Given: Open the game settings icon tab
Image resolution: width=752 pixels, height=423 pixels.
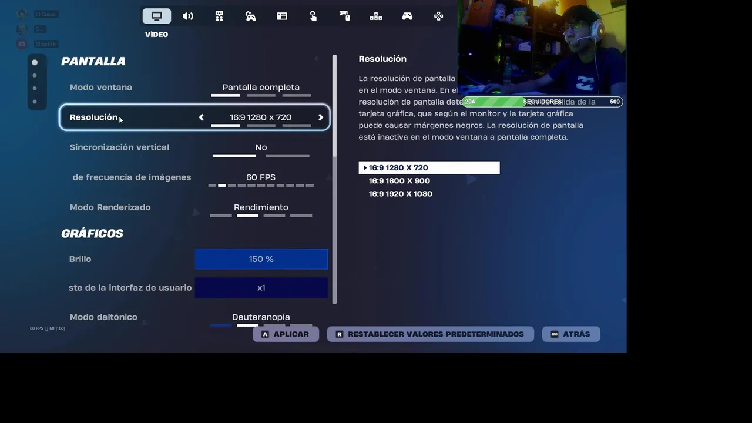Looking at the screenshot, I should click(219, 16).
